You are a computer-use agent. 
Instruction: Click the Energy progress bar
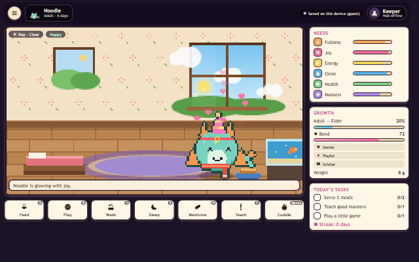pyautogui.click(x=373, y=63)
